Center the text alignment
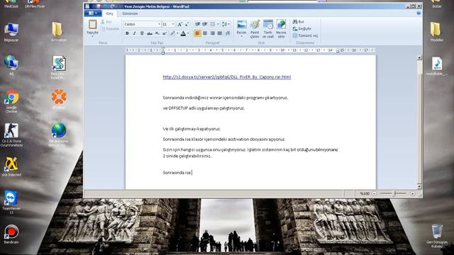 (x=205, y=33)
